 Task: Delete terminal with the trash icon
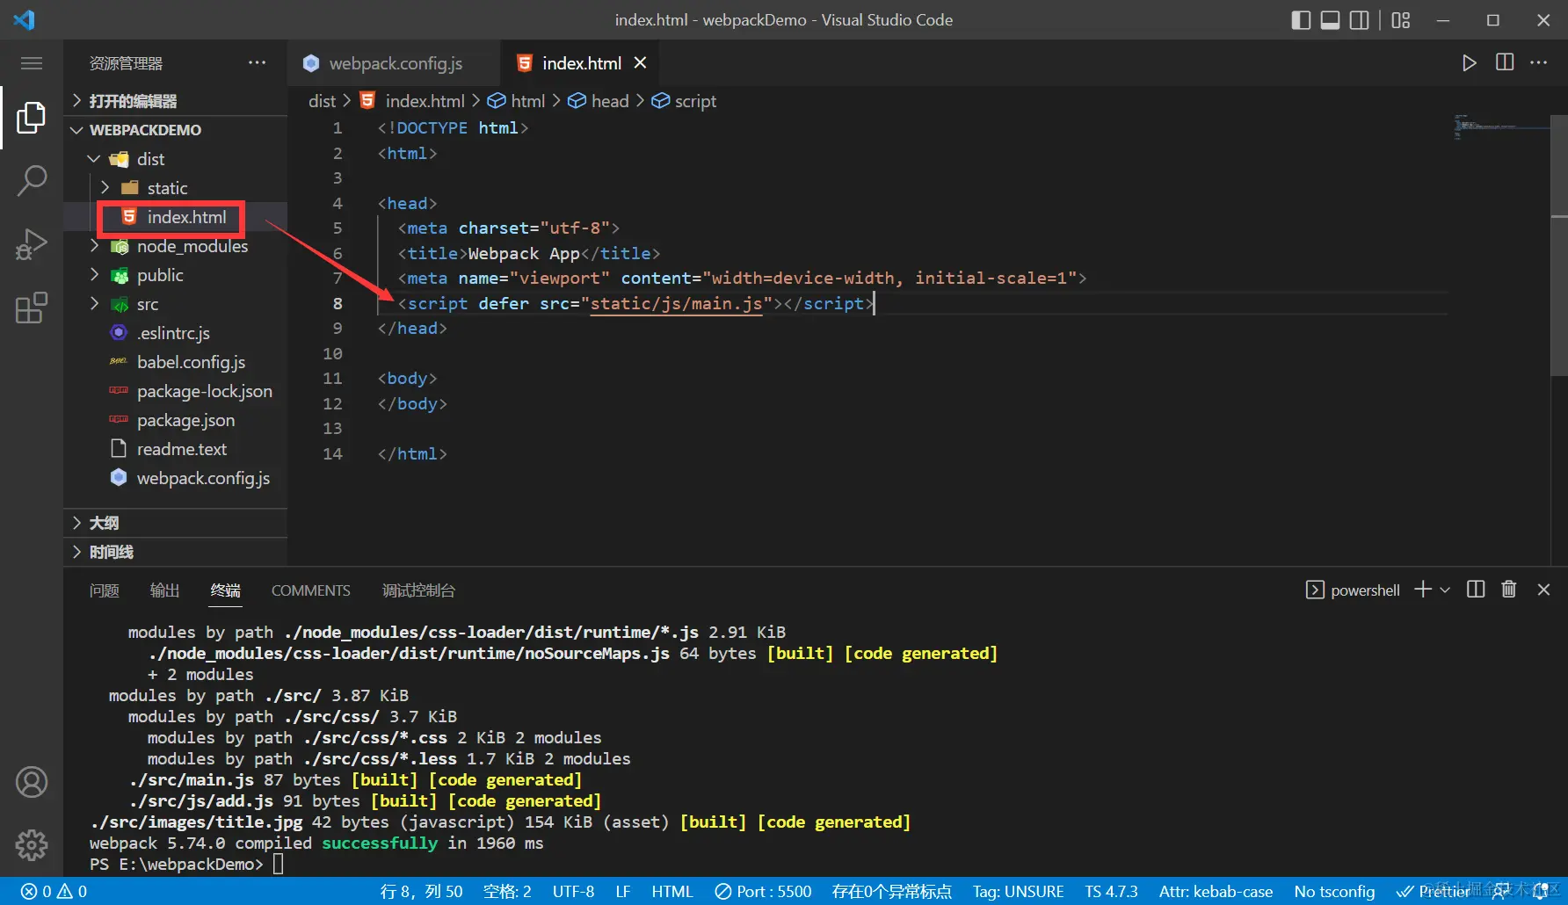(1509, 590)
